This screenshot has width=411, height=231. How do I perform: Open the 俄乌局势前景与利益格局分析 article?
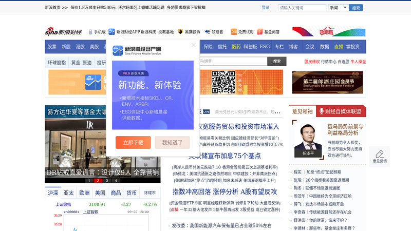pyautogui.click(x=345, y=130)
